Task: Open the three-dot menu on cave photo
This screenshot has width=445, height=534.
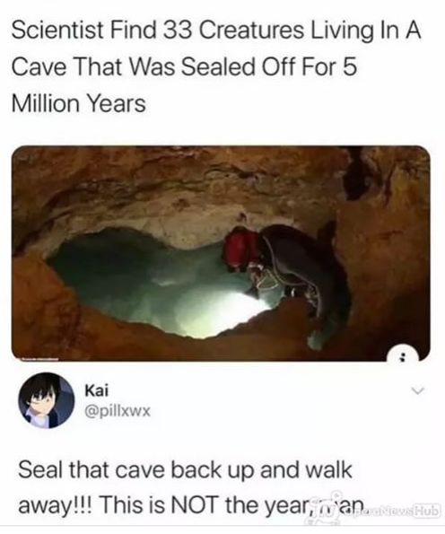Action: click(x=404, y=355)
